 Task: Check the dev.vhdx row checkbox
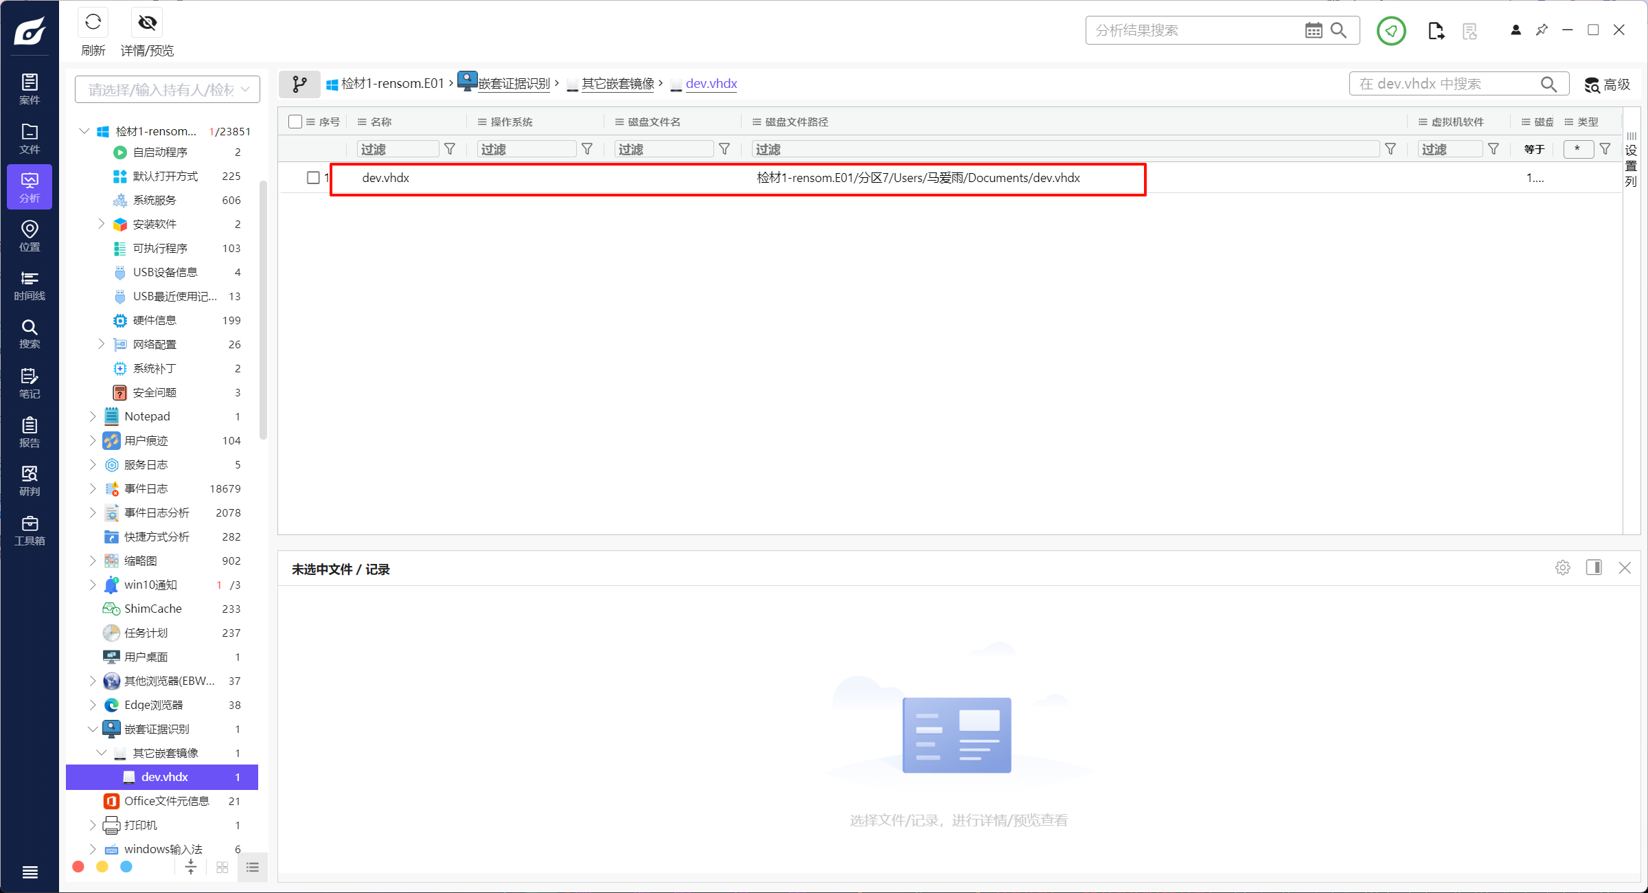pos(313,178)
